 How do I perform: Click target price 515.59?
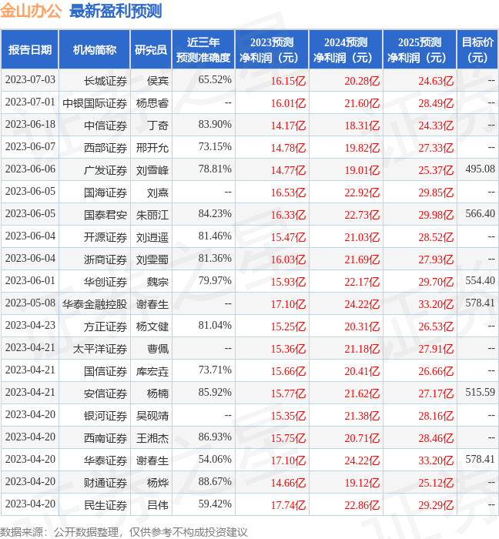click(x=480, y=393)
